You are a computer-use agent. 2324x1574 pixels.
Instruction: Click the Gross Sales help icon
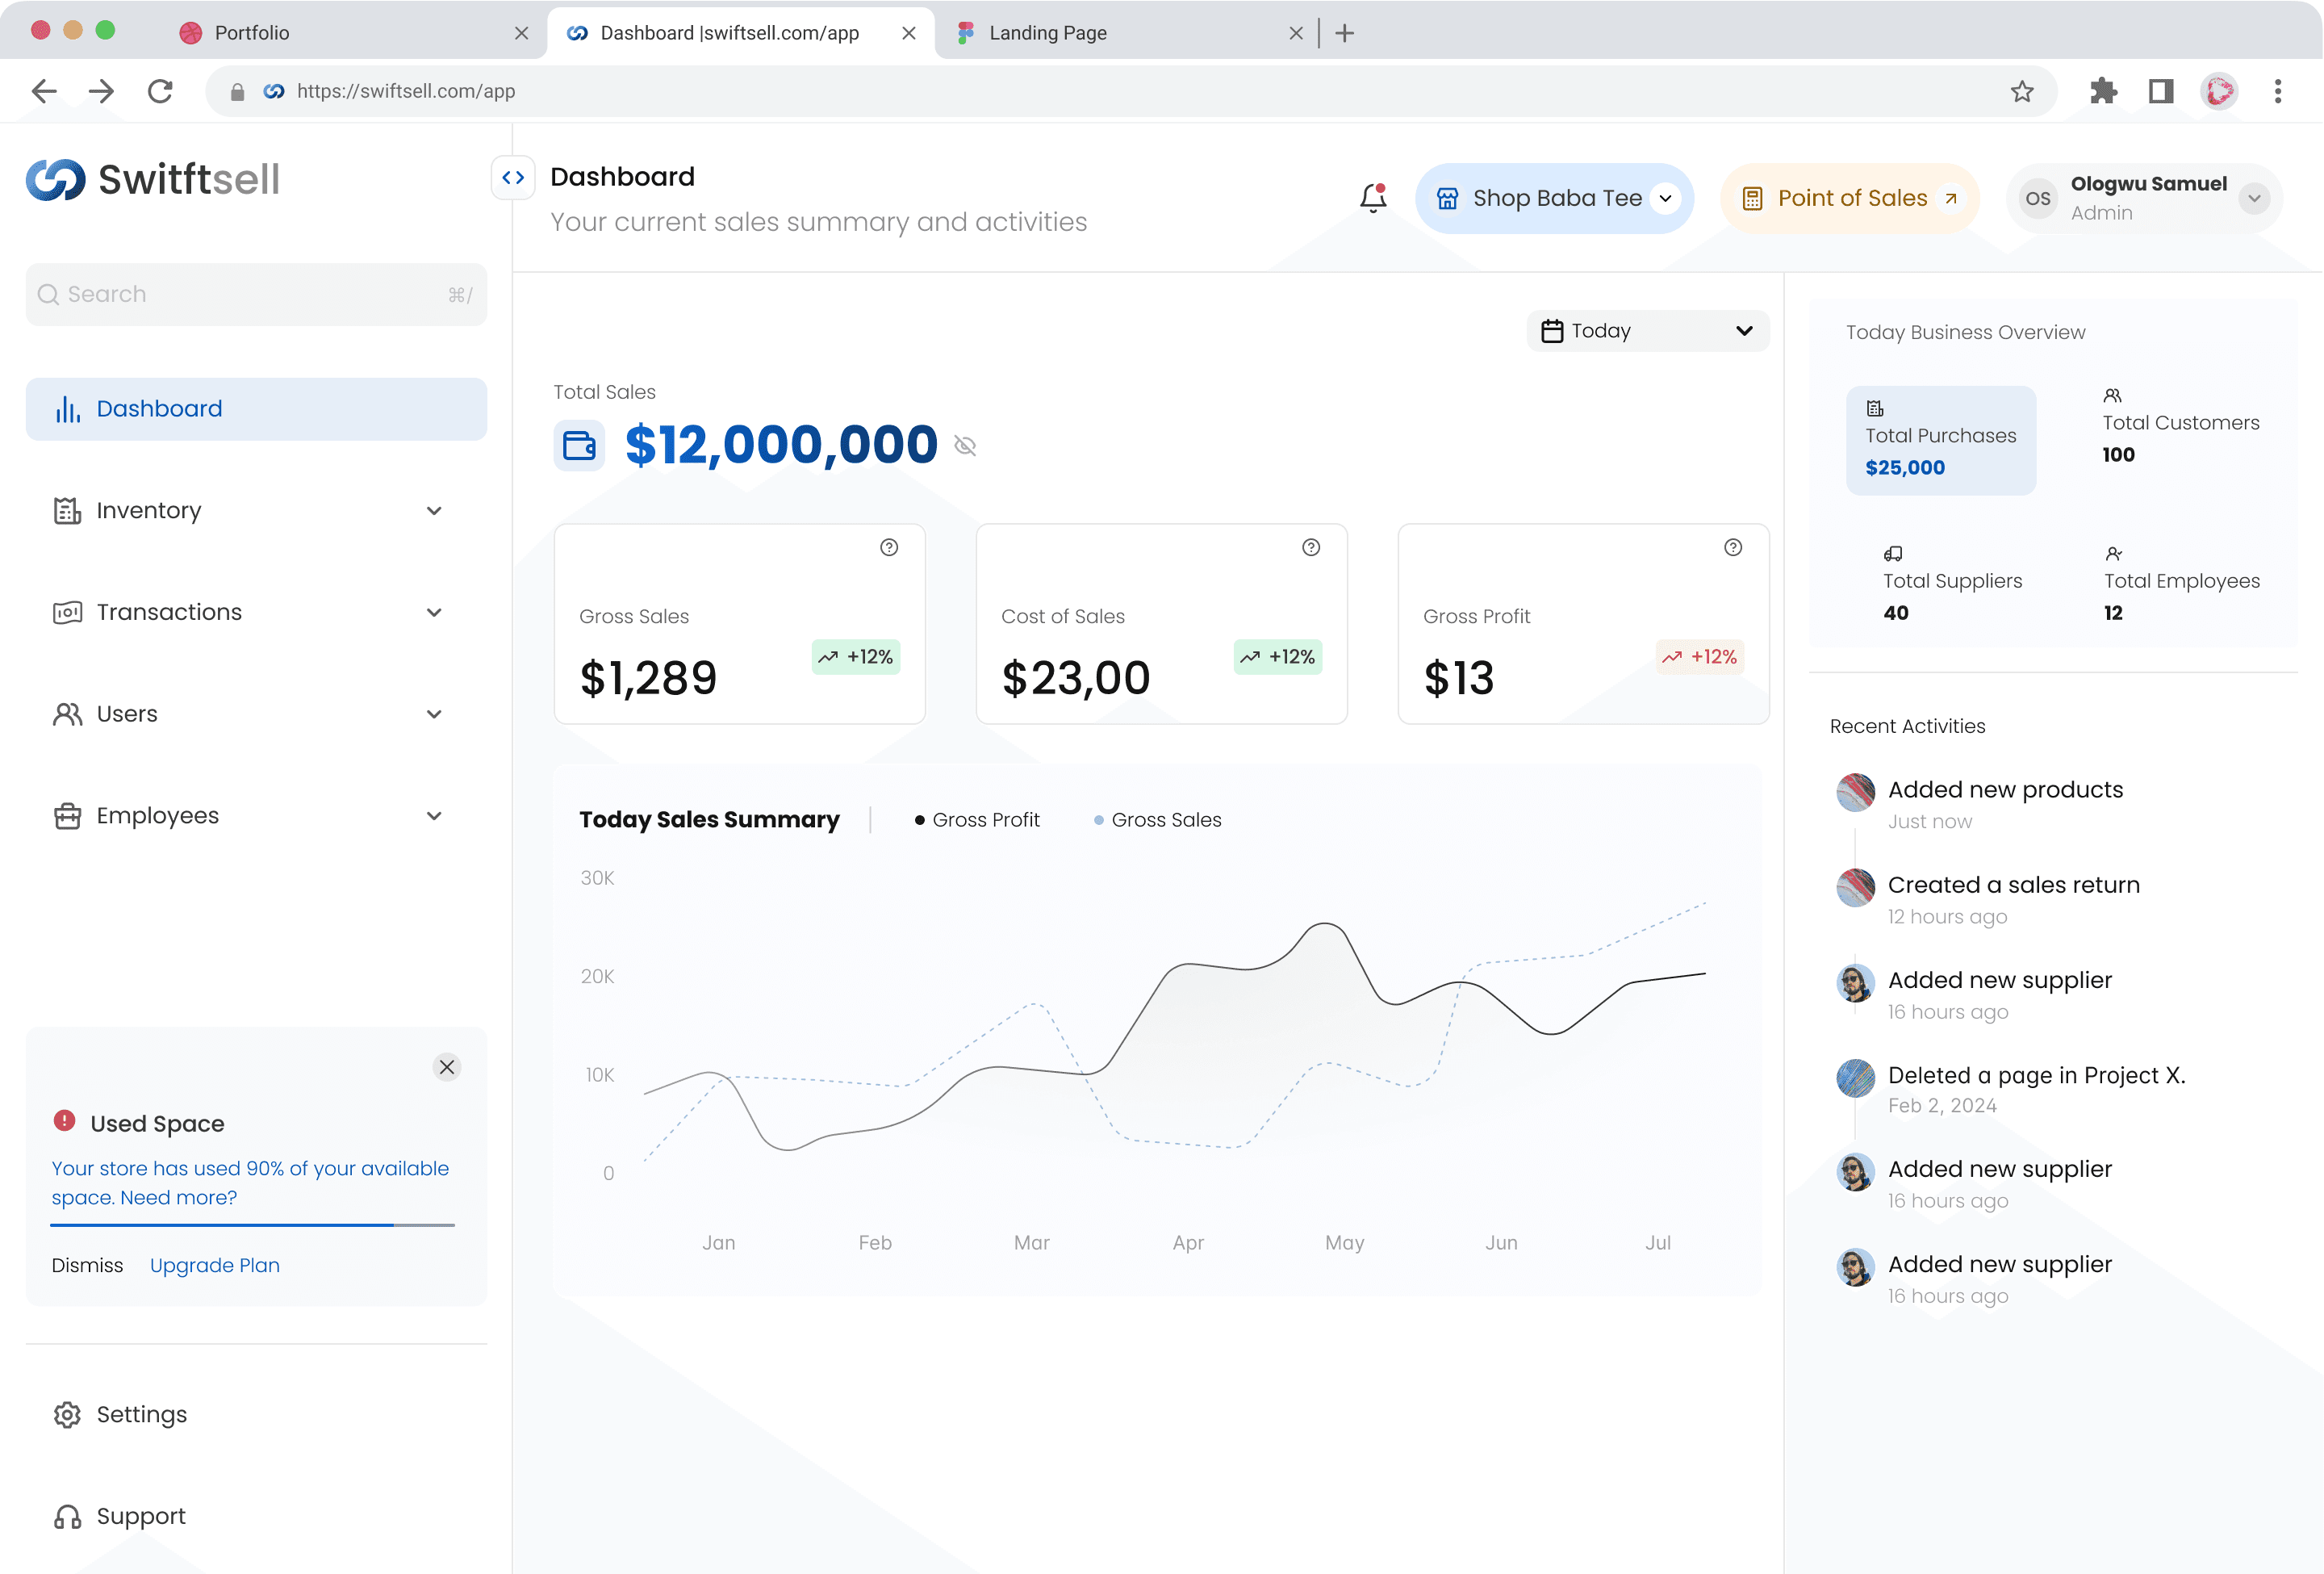889,547
